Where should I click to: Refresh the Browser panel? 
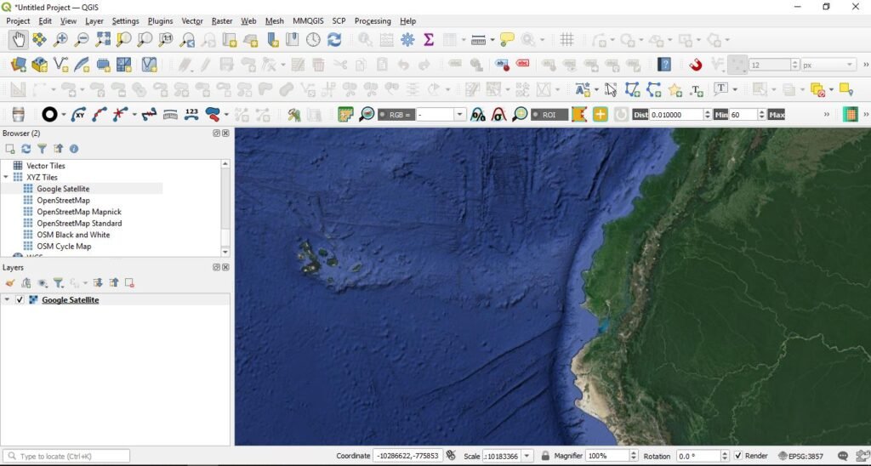26,149
